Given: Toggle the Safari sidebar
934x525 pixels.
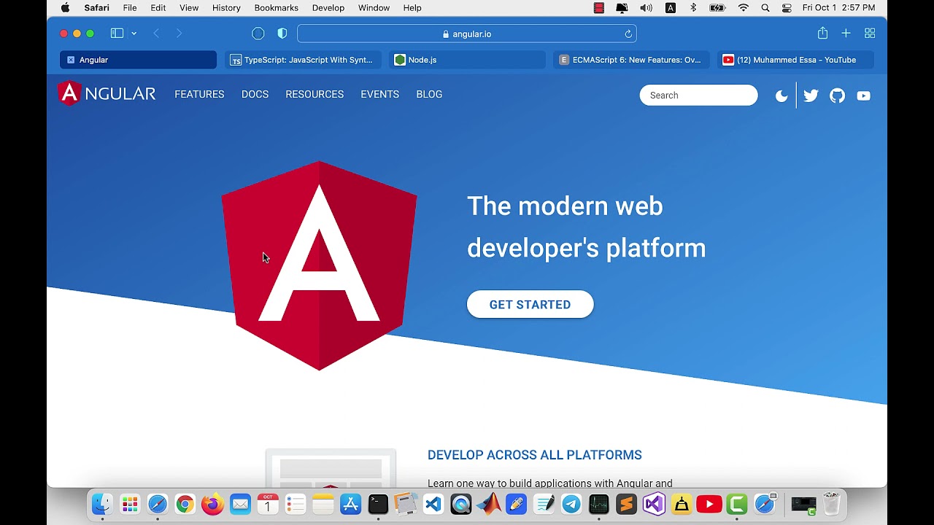Looking at the screenshot, I should 117,33.
